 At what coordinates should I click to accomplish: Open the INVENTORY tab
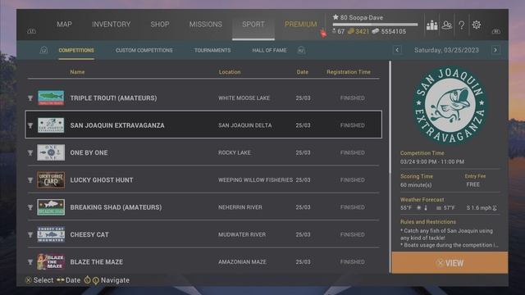[112, 25]
